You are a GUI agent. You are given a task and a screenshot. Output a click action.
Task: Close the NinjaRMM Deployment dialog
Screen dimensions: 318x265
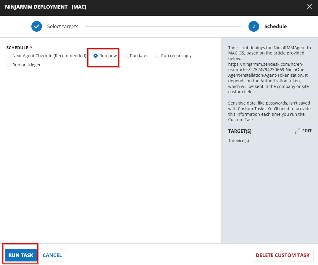309,7
